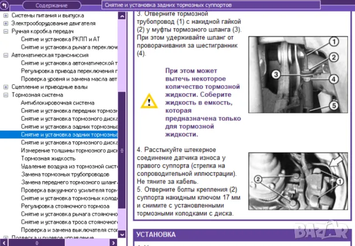This screenshot has height=246, width=355.
Task: Click the brake hose illustration photo
Action: point(300,74)
